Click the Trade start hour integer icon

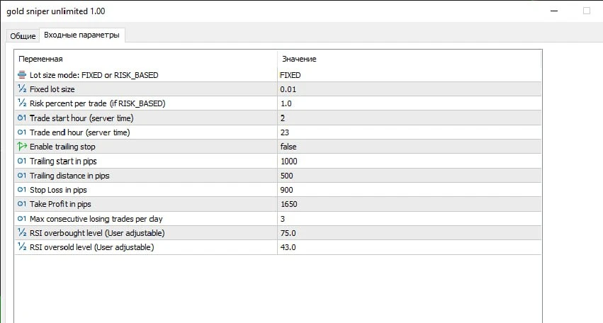(22, 118)
